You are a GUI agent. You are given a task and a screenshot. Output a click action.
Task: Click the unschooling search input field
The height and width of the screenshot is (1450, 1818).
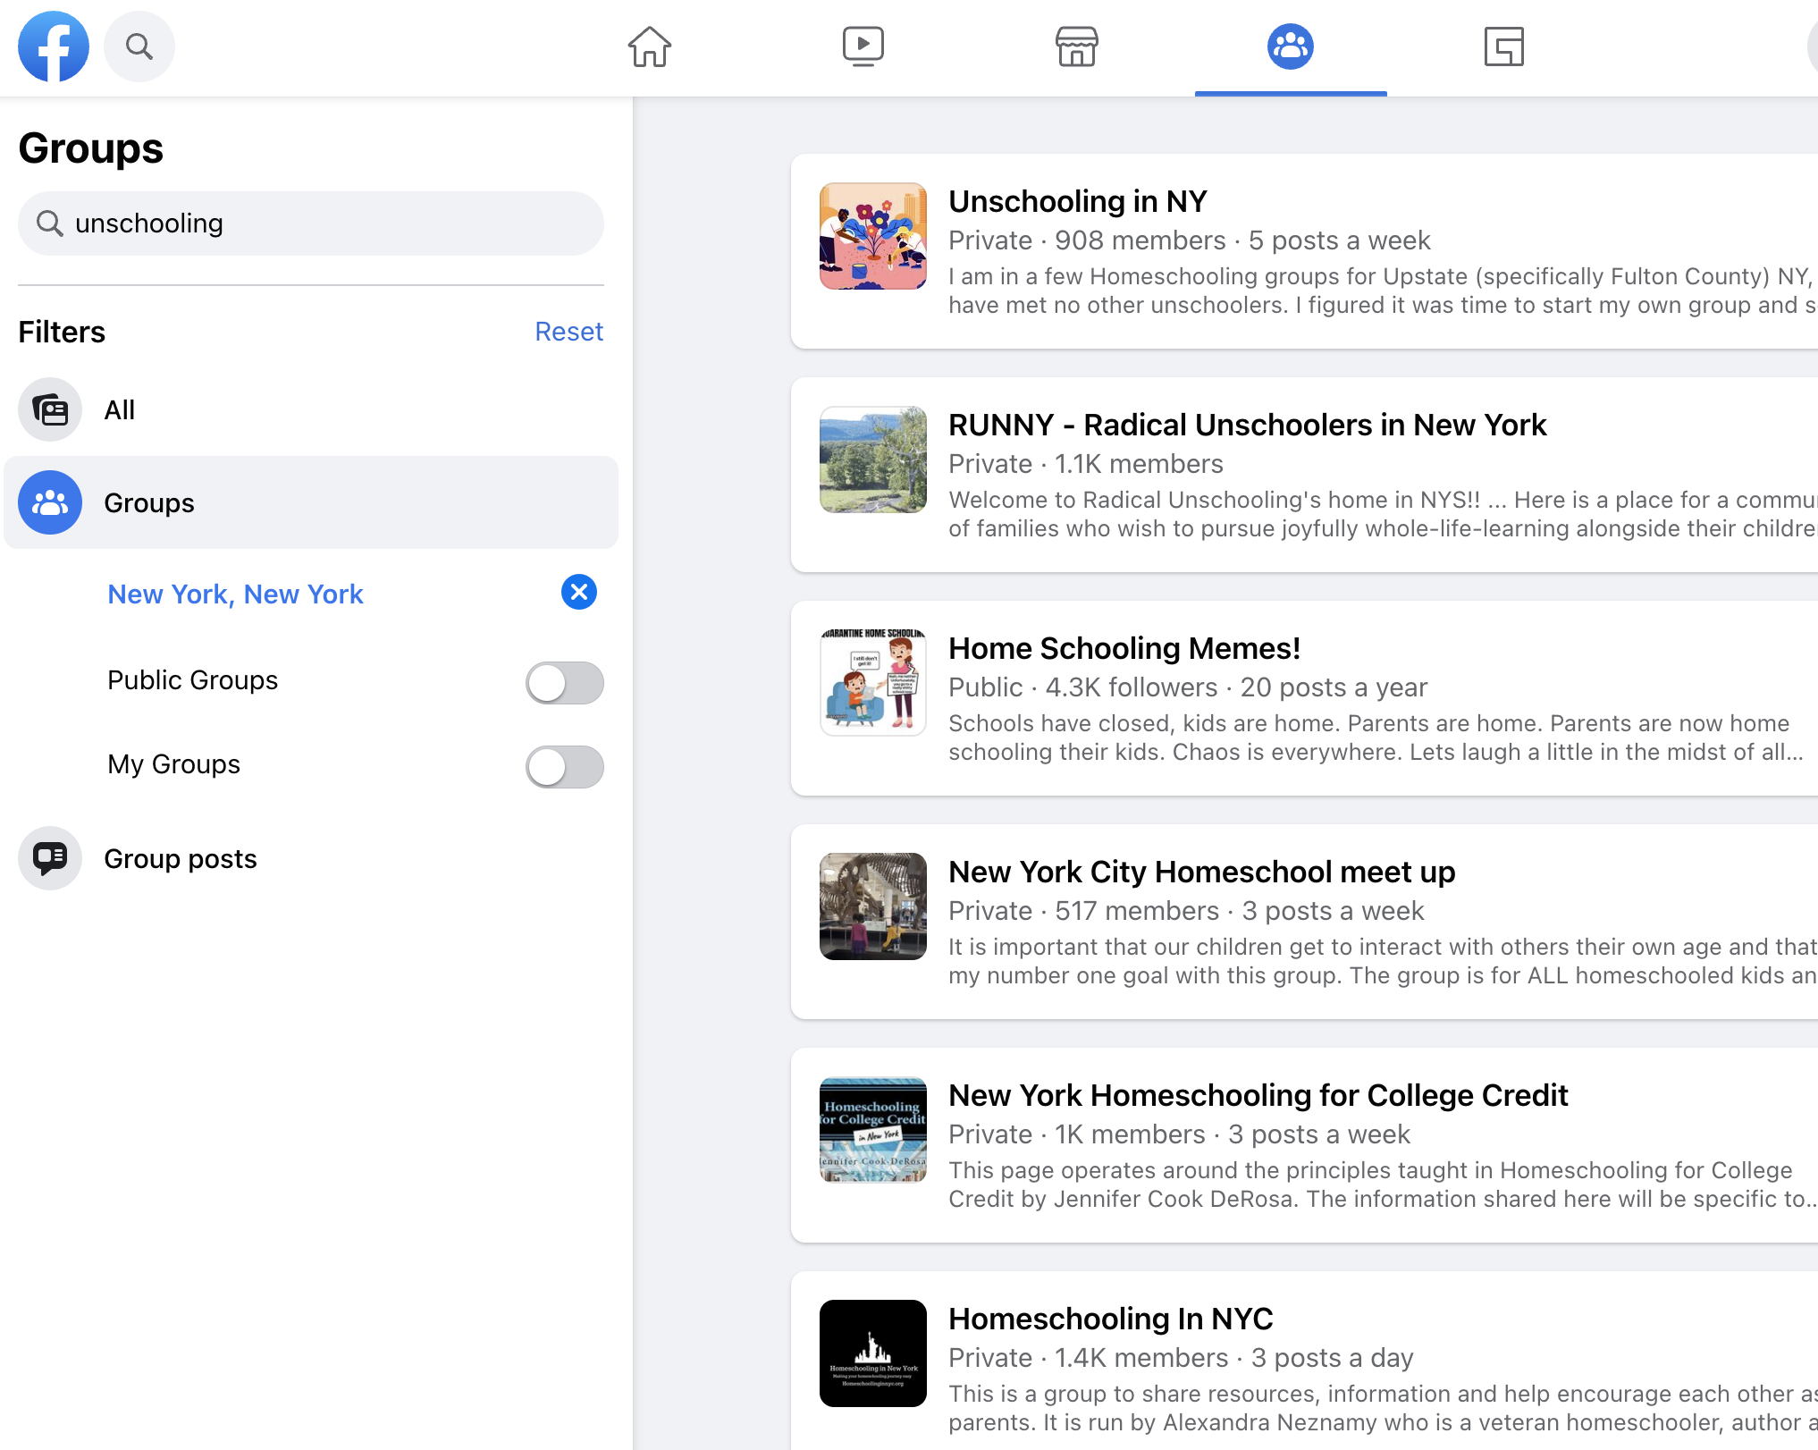[311, 223]
